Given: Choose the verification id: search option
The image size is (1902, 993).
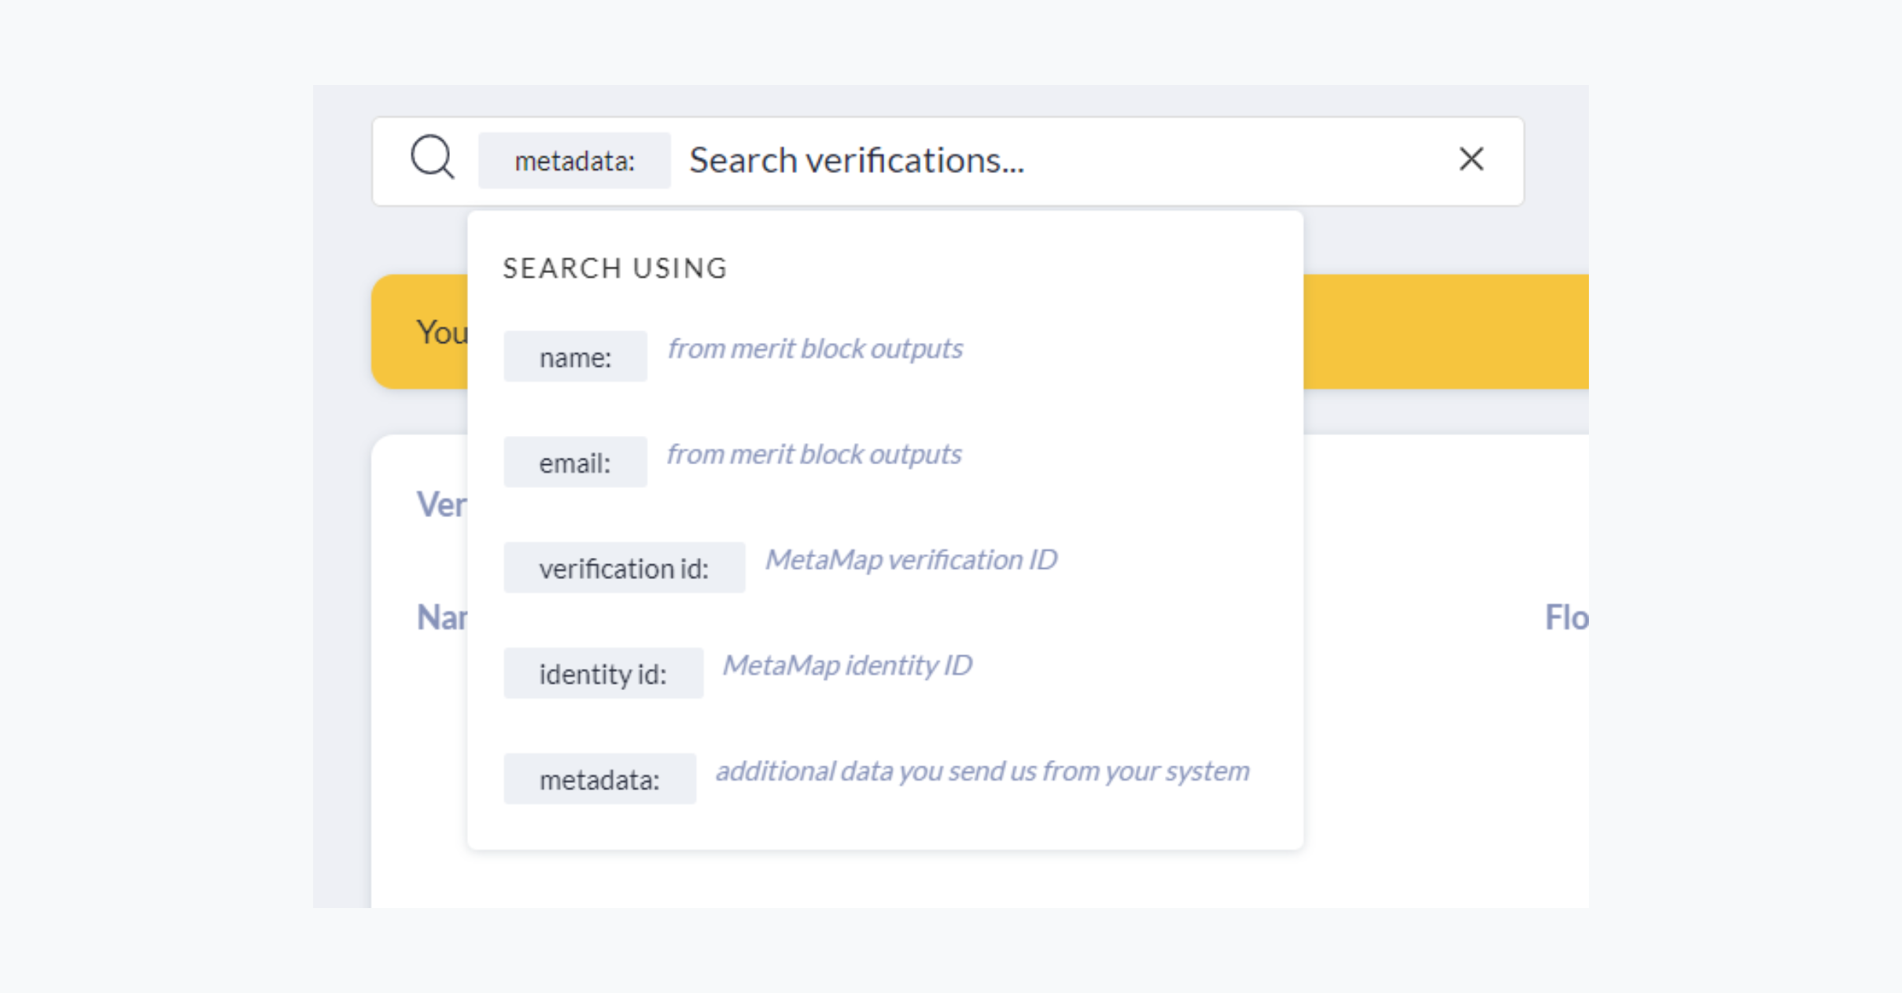Looking at the screenshot, I should [624, 568].
